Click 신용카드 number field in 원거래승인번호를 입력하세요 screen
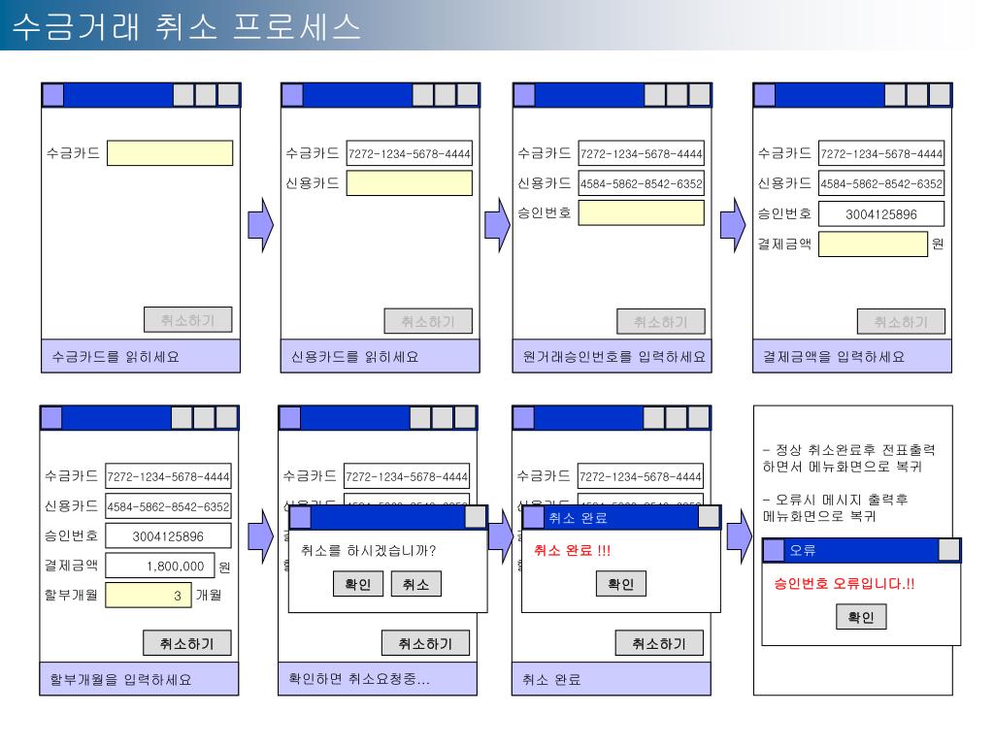The height and width of the screenshot is (745, 994). coord(641,183)
